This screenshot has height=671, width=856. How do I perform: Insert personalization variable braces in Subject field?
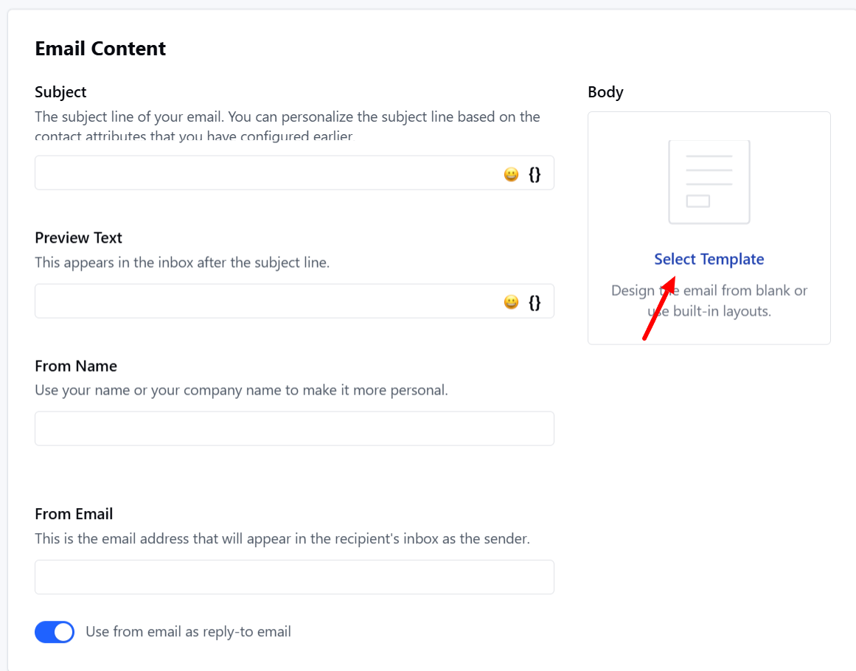(x=535, y=174)
